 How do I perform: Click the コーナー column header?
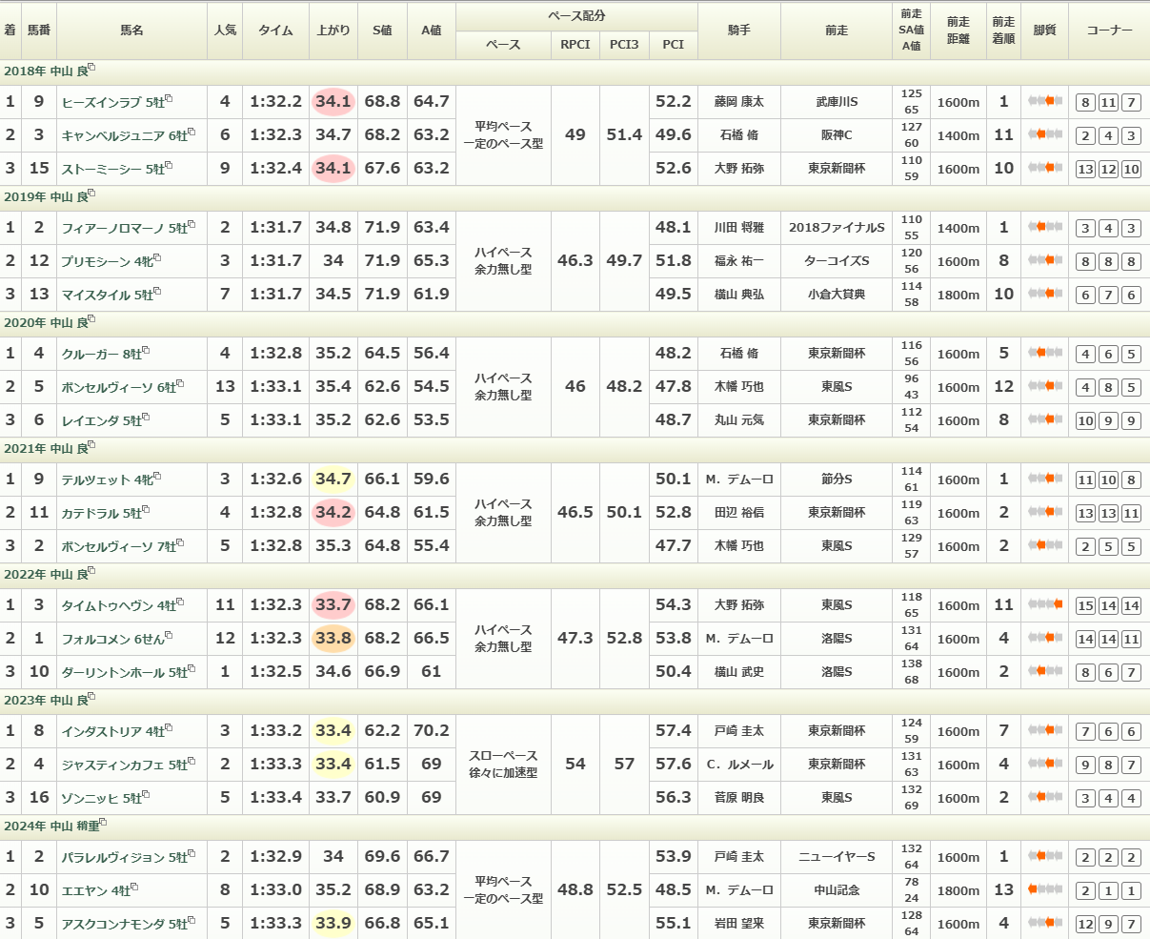(x=1108, y=31)
